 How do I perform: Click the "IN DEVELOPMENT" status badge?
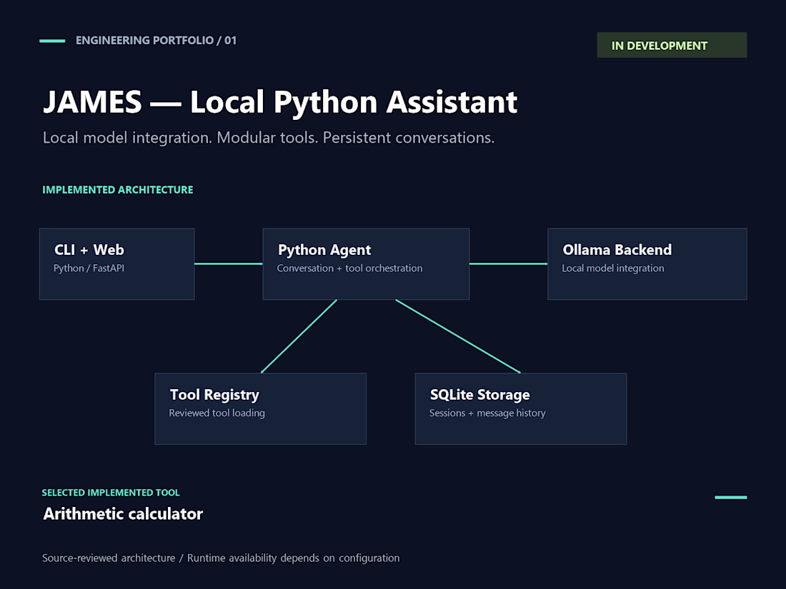pos(671,45)
